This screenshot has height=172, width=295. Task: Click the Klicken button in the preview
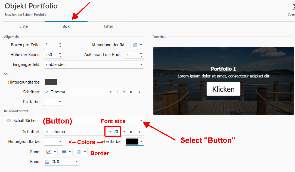pyautogui.click(x=223, y=89)
